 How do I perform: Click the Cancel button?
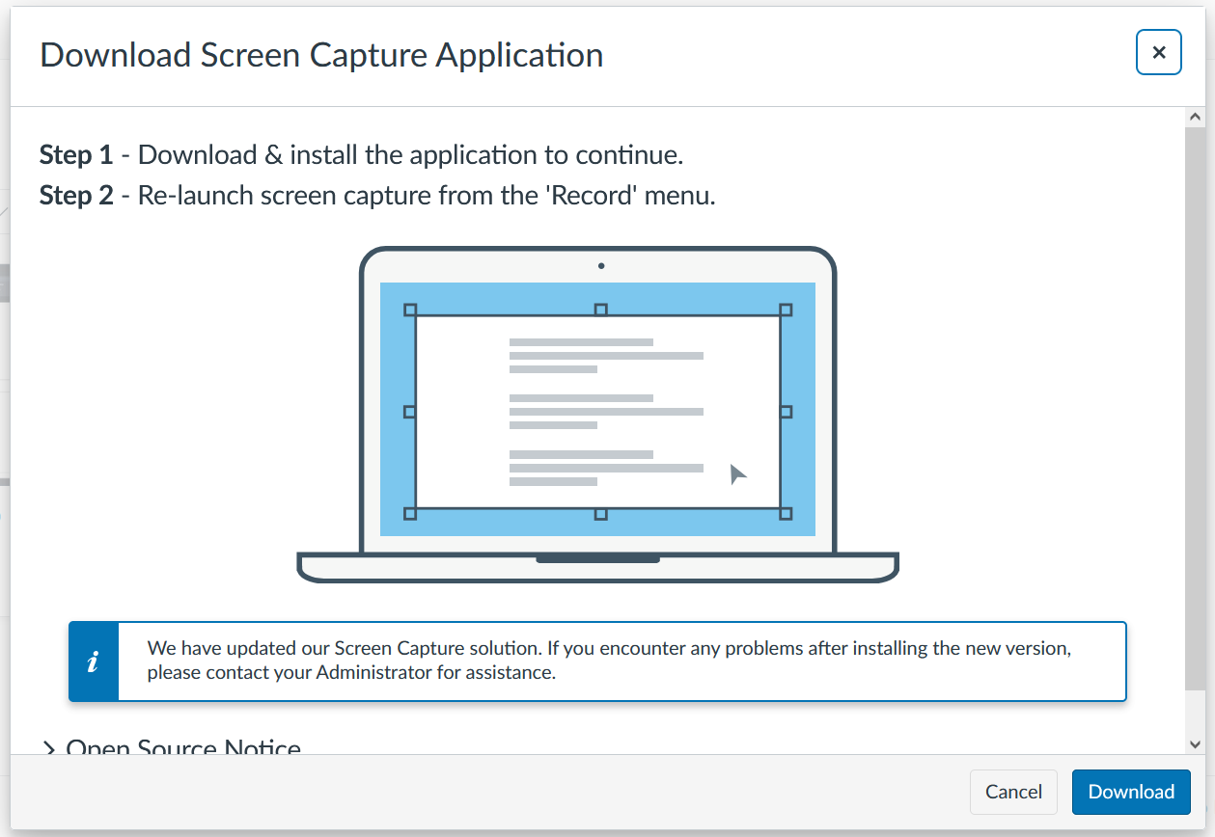(x=1013, y=791)
